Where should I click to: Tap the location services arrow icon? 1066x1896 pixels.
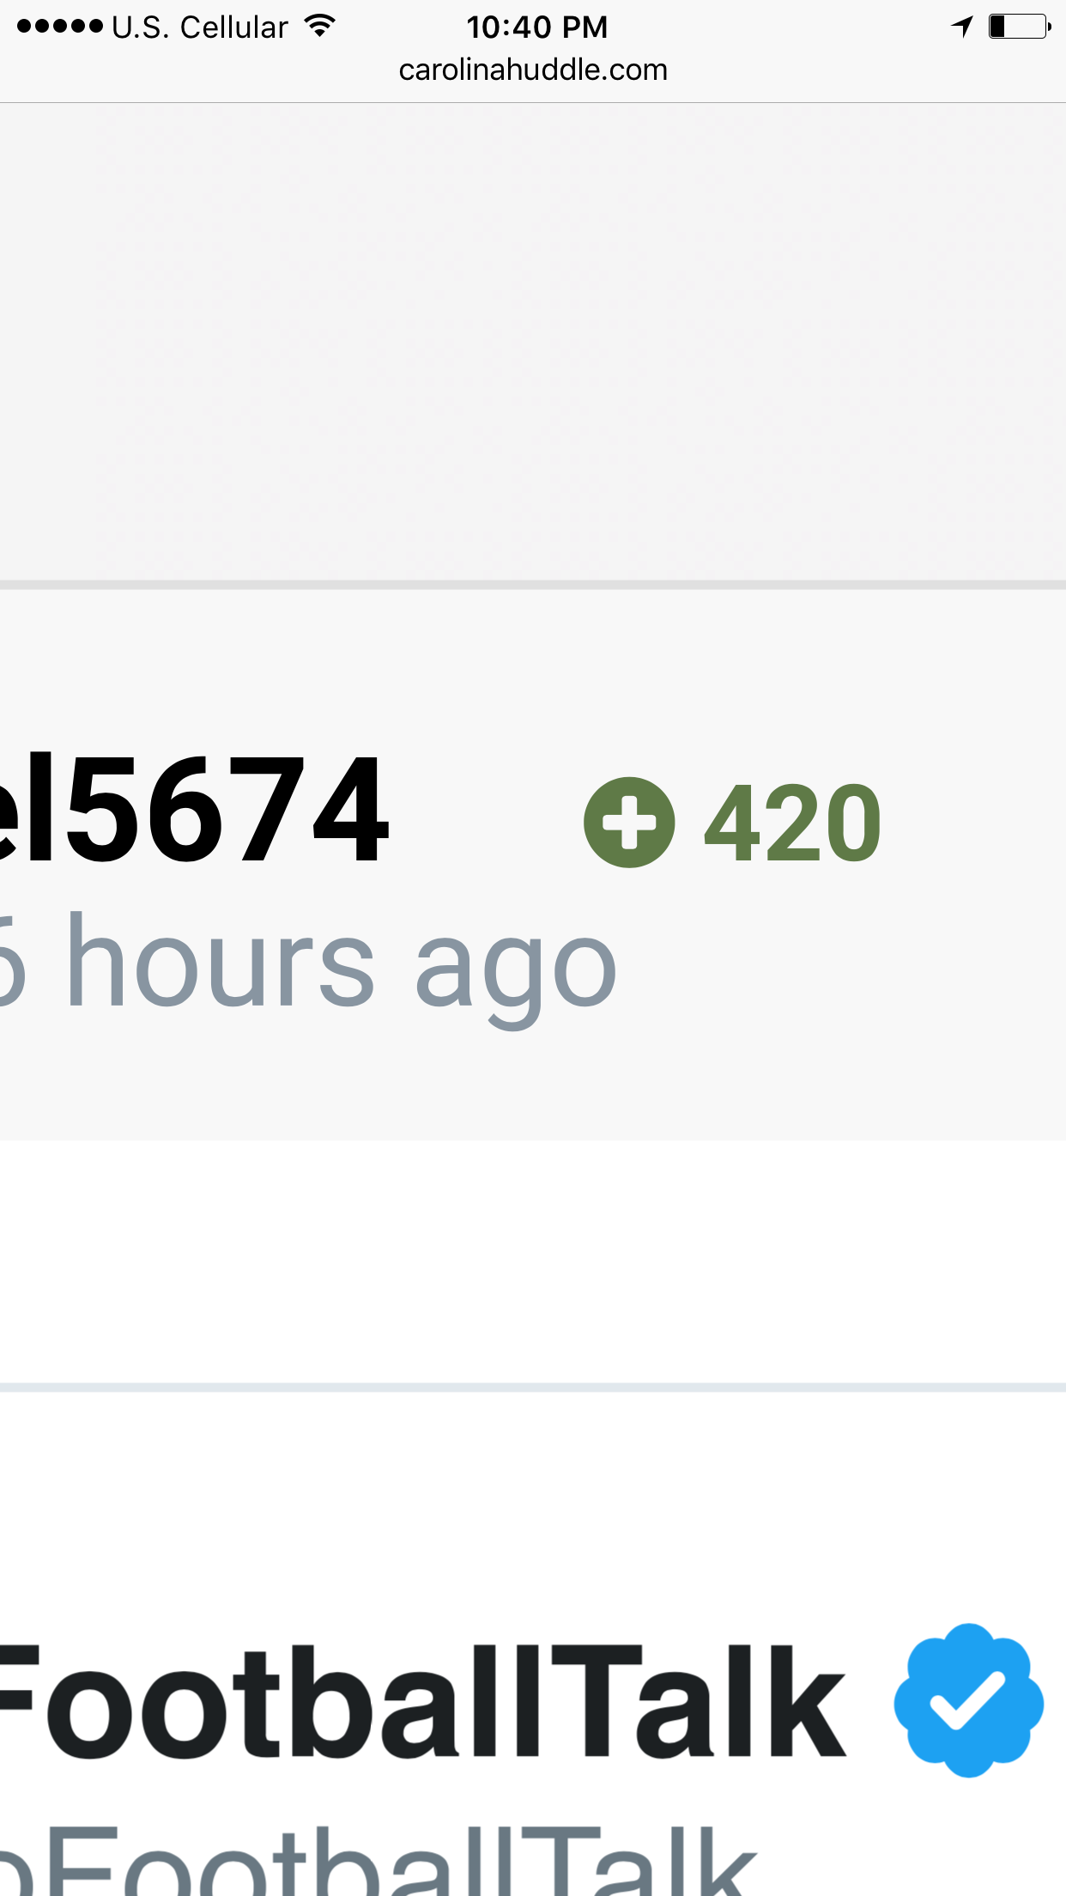962,27
